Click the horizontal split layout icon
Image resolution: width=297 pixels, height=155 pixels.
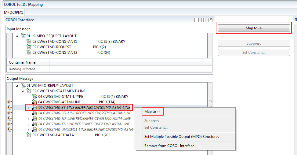pos(197,20)
